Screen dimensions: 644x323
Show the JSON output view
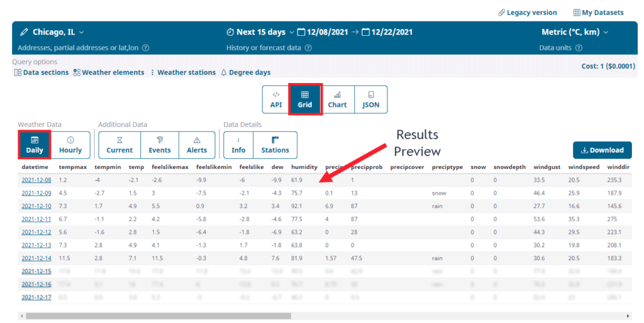371,99
